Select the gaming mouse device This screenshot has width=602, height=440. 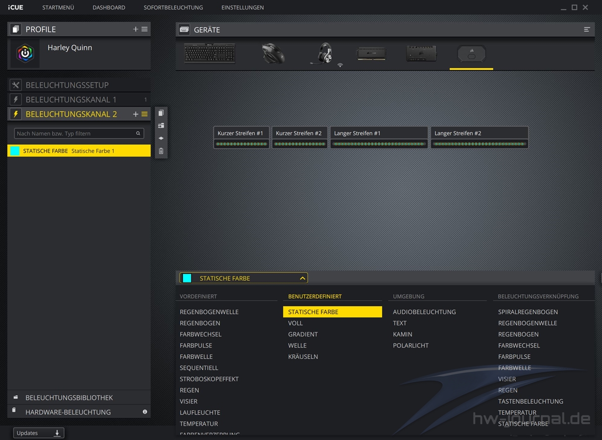coord(273,53)
